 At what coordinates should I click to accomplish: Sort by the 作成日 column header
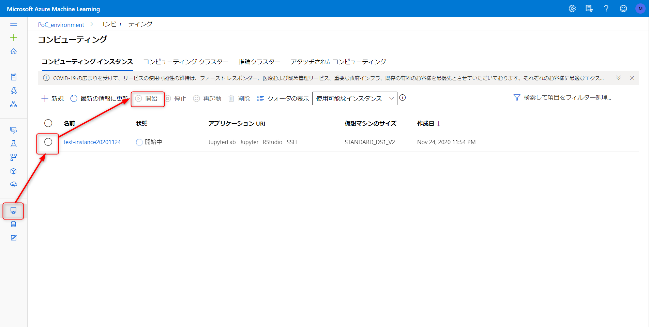pos(428,123)
